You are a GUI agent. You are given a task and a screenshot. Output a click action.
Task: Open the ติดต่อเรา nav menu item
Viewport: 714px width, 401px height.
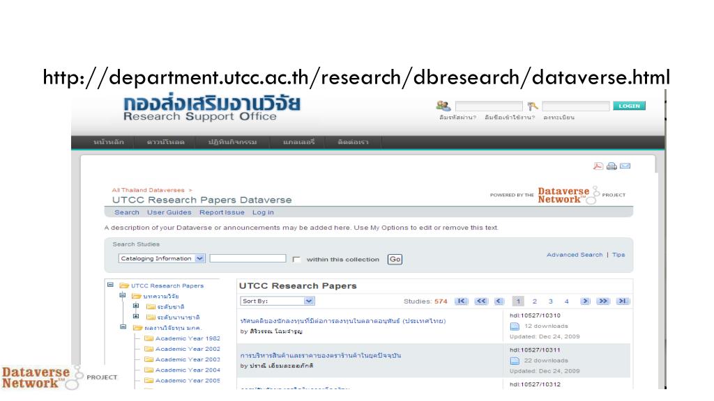[x=353, y=142]
